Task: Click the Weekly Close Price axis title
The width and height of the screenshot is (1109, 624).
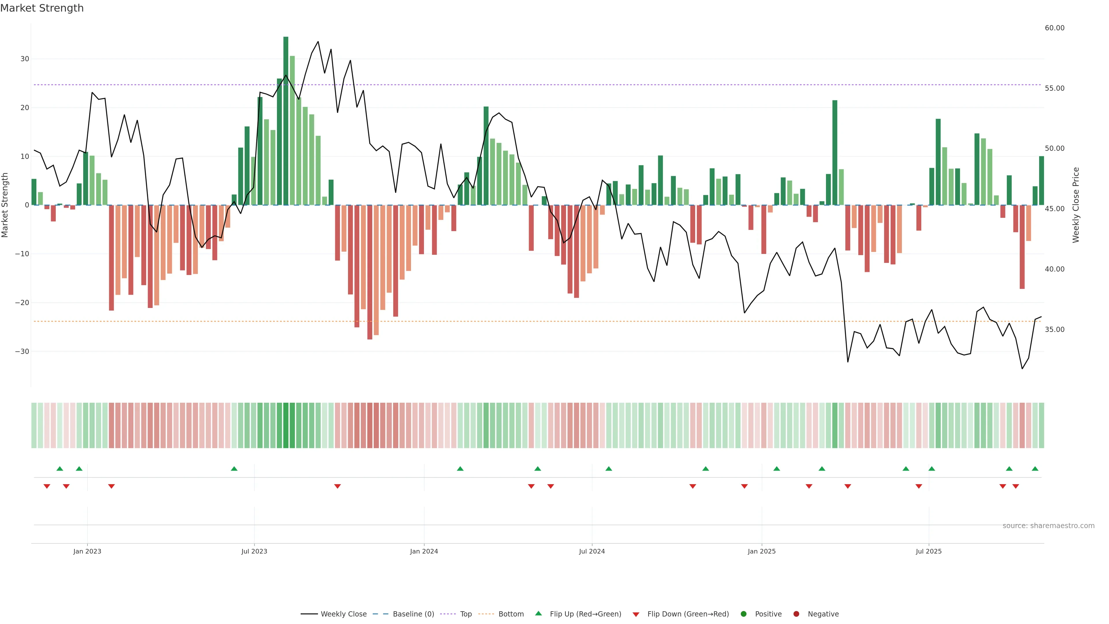Action: click(x=1076, y=205)
